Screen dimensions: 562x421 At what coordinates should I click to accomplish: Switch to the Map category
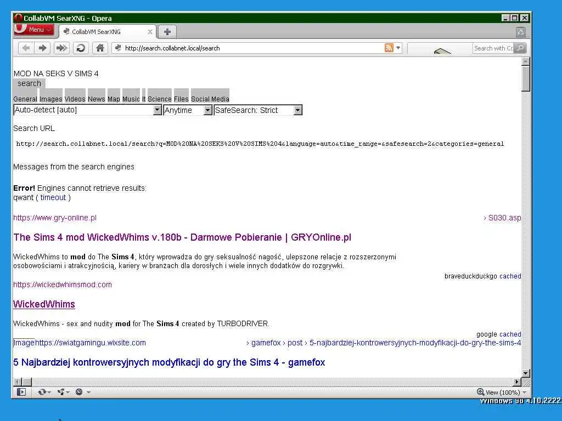coord(114,99)
